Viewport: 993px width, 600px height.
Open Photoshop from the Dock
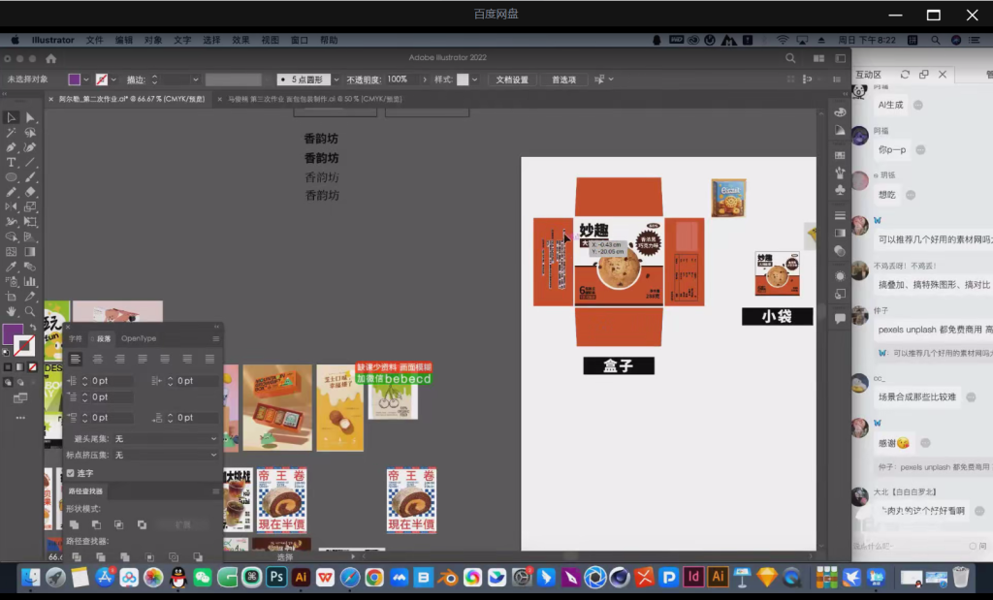pos(276,578)
